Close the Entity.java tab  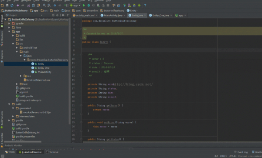[145, 15]
